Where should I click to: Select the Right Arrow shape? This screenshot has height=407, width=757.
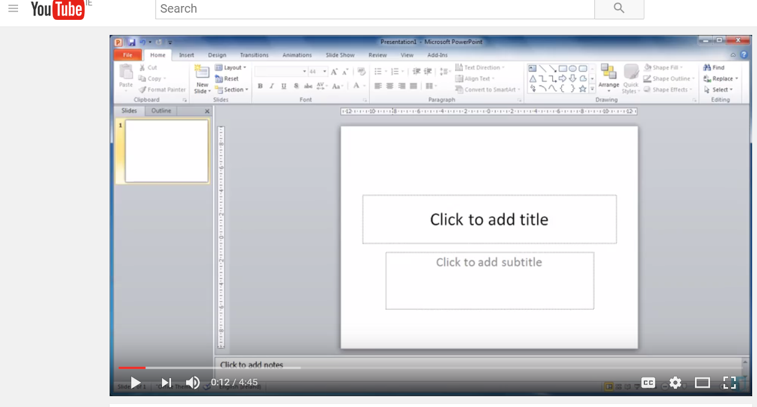[562, 79]
